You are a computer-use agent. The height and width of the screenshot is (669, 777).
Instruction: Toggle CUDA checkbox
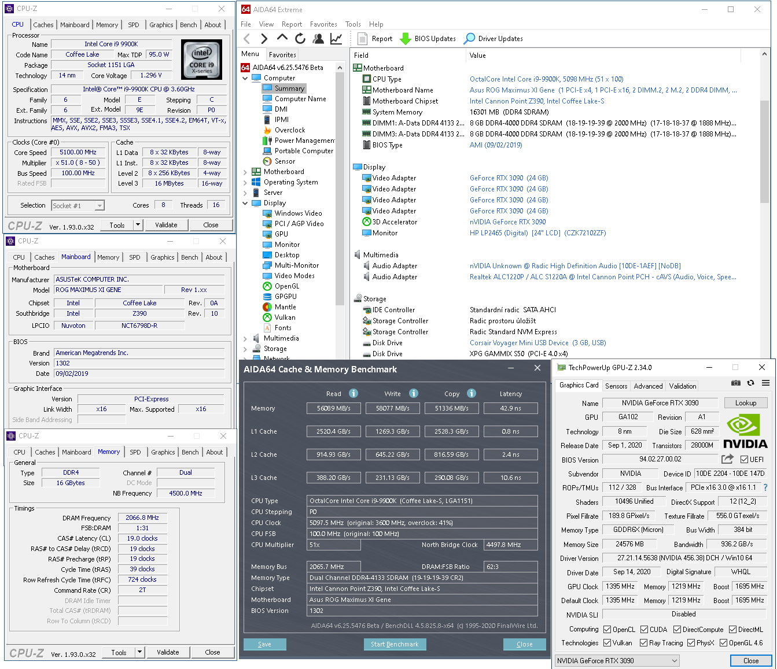point(644,630)
